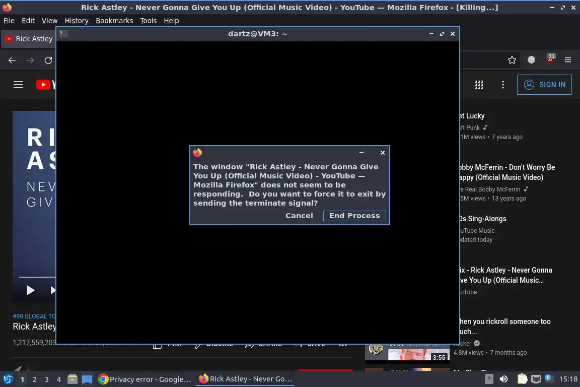Open the update notifier tray icon
The height and width of the screenshot is (387, 580).
click(549, 378)
